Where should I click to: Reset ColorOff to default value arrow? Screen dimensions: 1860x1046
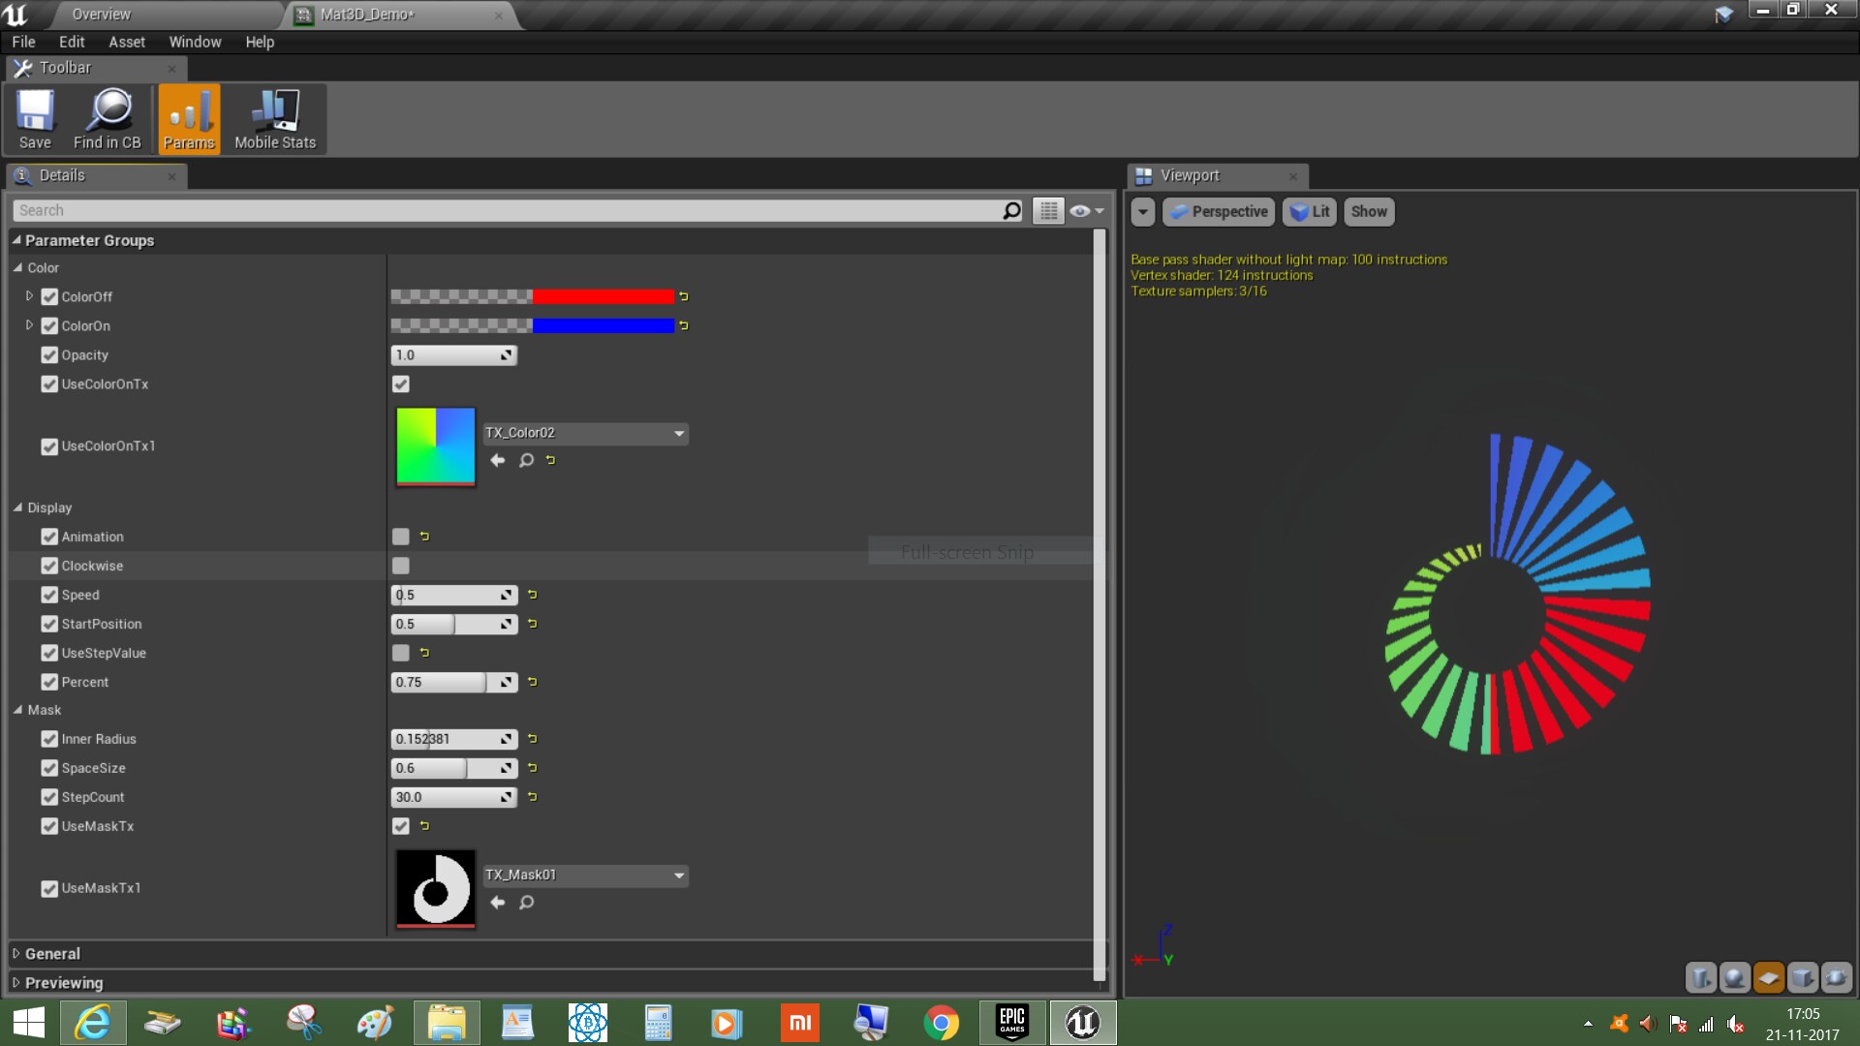(x=684, y=296)
